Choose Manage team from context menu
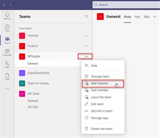Viewport: 160px width, 138px height. click(103, 76)
